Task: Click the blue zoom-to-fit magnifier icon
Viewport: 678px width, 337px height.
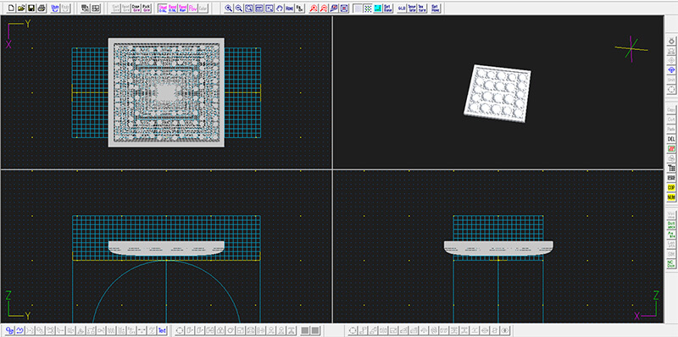Action: point(249,8)
